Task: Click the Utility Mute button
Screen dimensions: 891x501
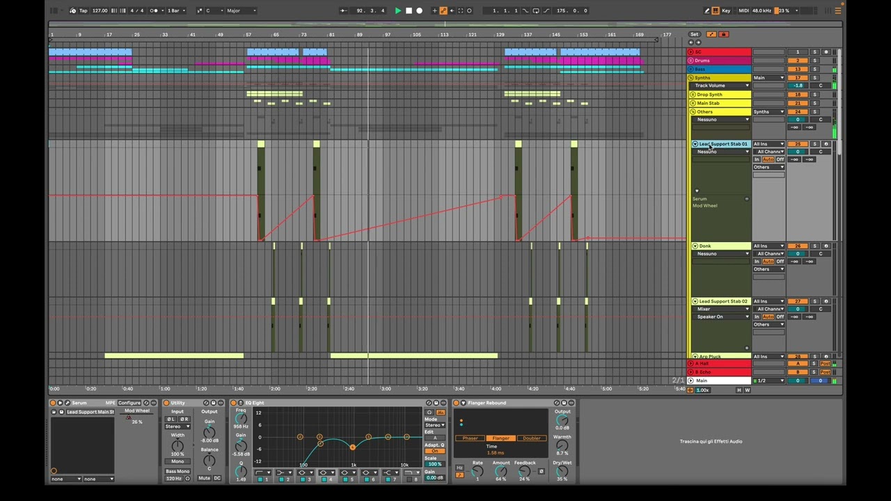Action: 204,478
